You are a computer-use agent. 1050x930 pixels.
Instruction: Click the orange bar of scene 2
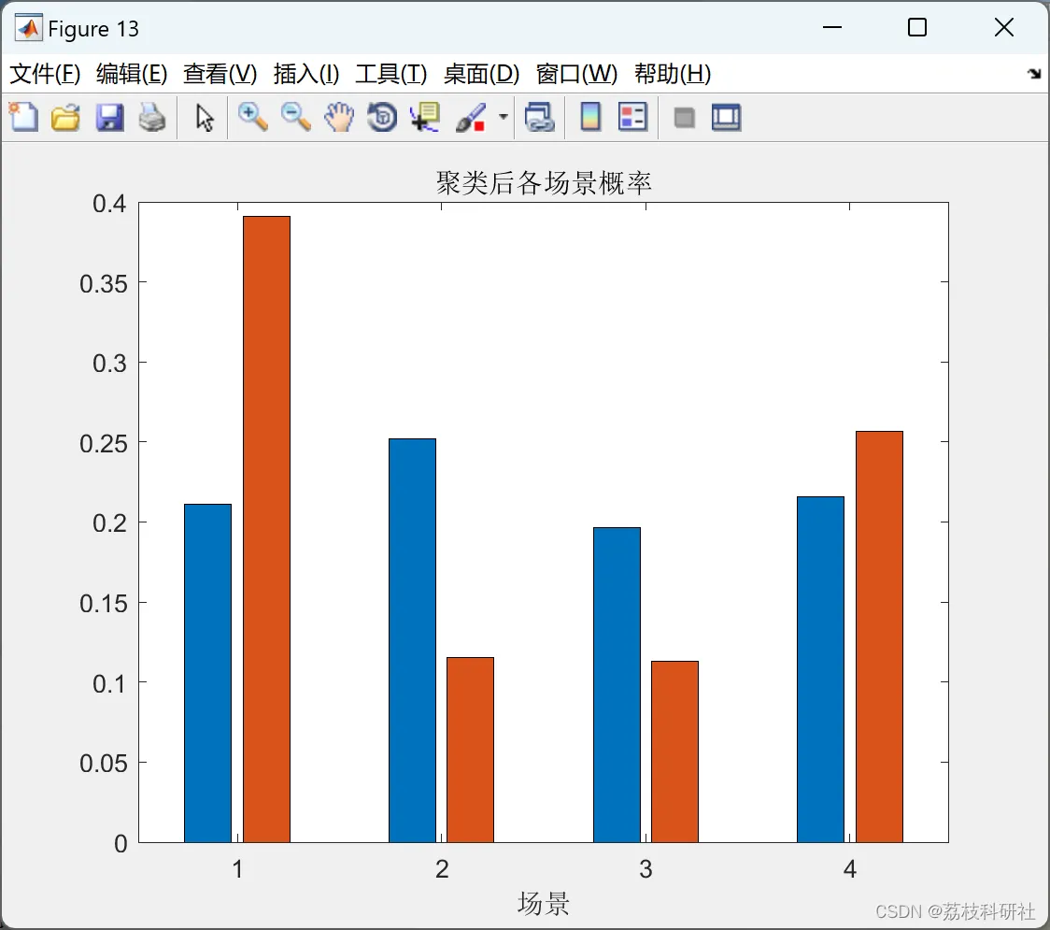[470, 750]
